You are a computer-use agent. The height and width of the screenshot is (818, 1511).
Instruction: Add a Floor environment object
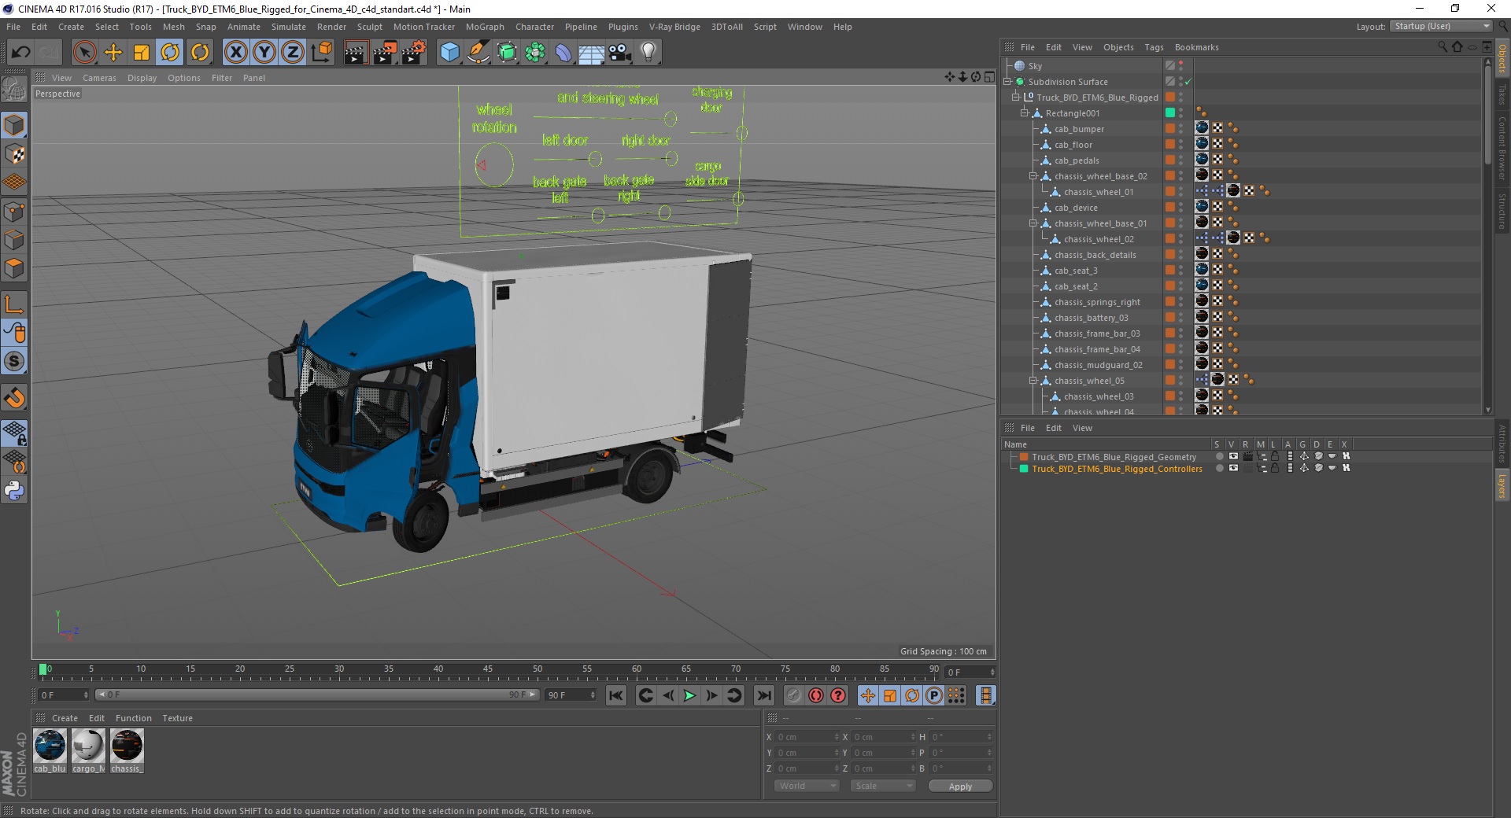click(x=592, y=53)
